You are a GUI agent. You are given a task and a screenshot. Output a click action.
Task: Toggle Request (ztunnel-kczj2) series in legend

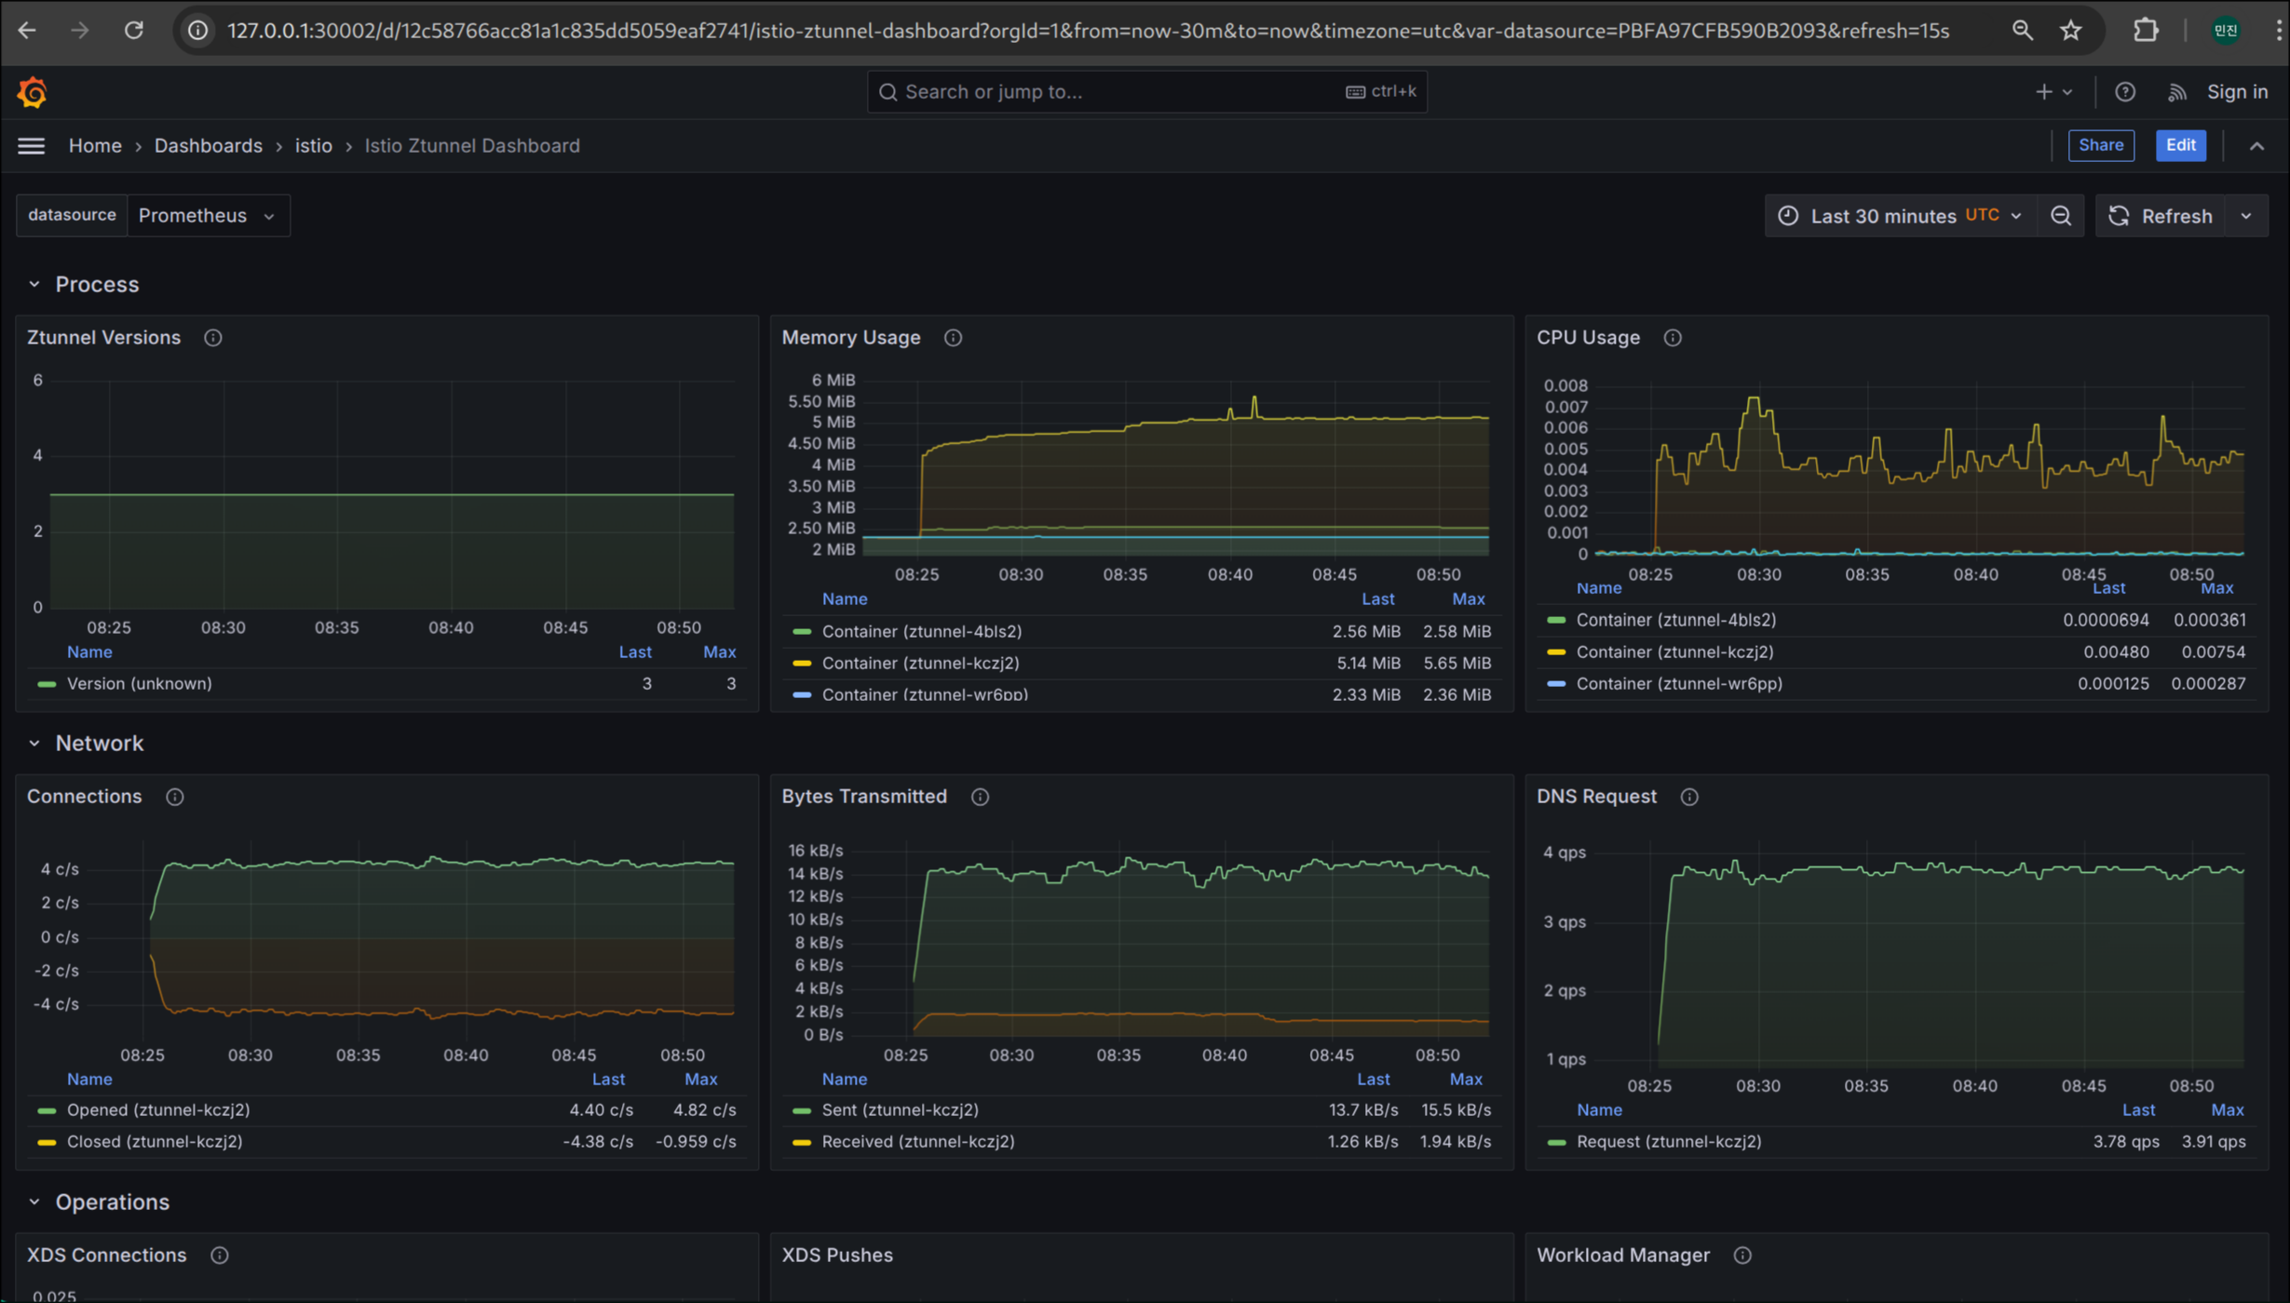[x=1669, y=1142]
